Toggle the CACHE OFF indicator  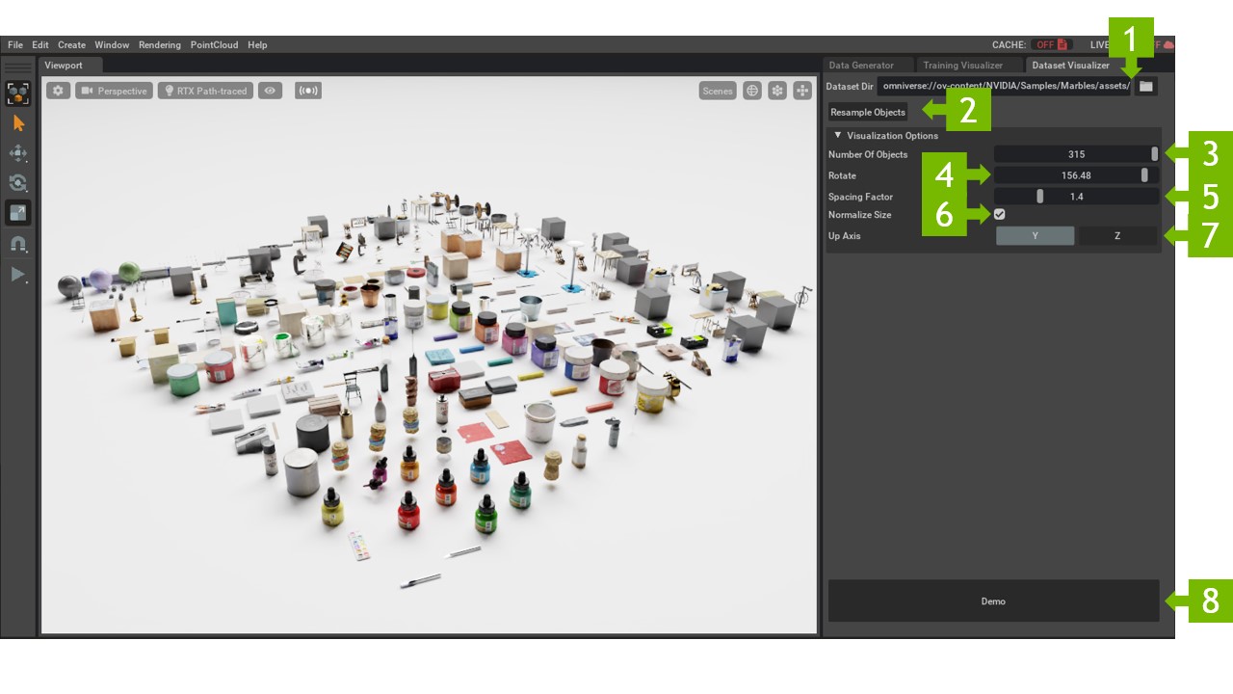1051,45
